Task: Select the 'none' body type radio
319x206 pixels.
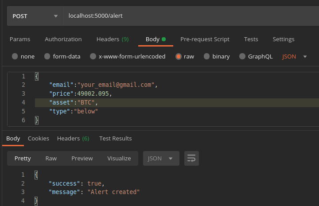Action: pos(15,56)
